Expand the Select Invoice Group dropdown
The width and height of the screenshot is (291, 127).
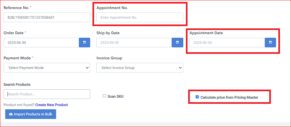pyautogui.click(x=140, y=68)
